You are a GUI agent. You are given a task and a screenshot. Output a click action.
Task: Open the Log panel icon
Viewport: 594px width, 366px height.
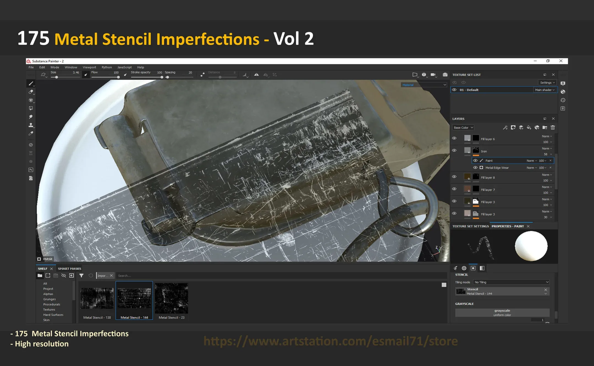click(563, 109)
